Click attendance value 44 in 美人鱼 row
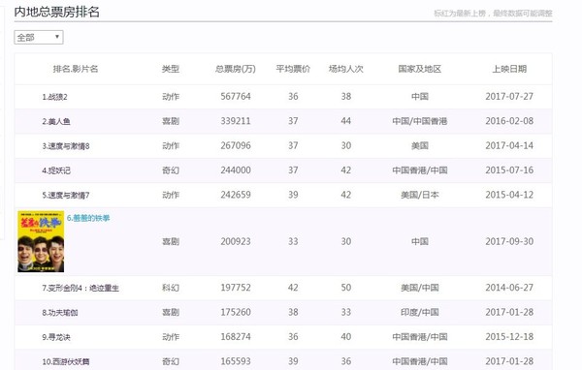 pyautogui.click(x=346, y=121)
